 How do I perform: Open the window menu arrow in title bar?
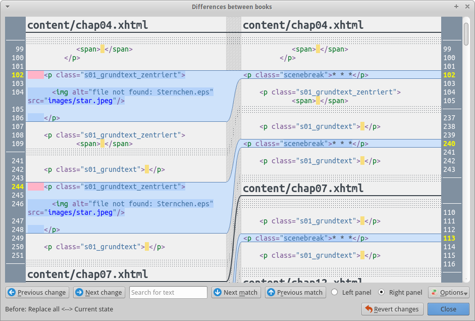(x=7, y=7)
